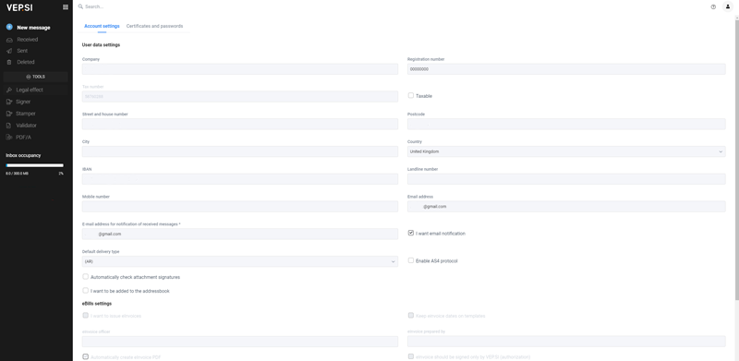Open the Stamper tool
739x361 pixels.
tap(26, 114)
